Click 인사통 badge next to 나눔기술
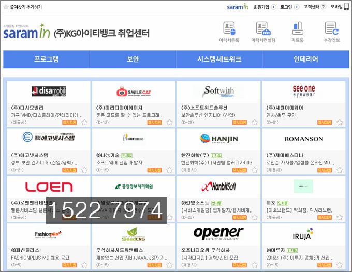 pos(127,156)
